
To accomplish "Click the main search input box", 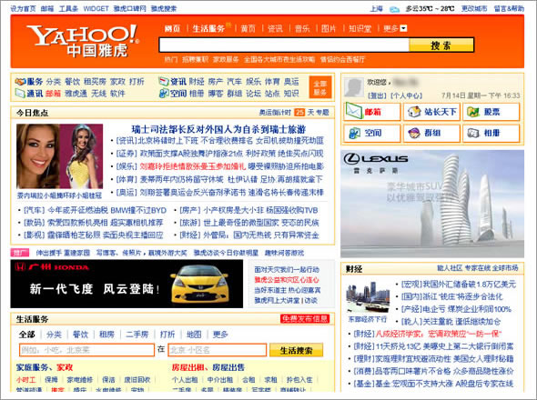I will point(284,45).
